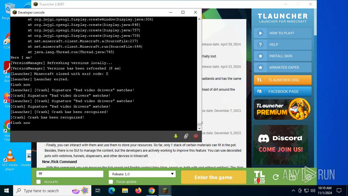Viewport: 348px width, 196px height.
Task: Open the HELP button in sidebar
Action: coord(283,44)
